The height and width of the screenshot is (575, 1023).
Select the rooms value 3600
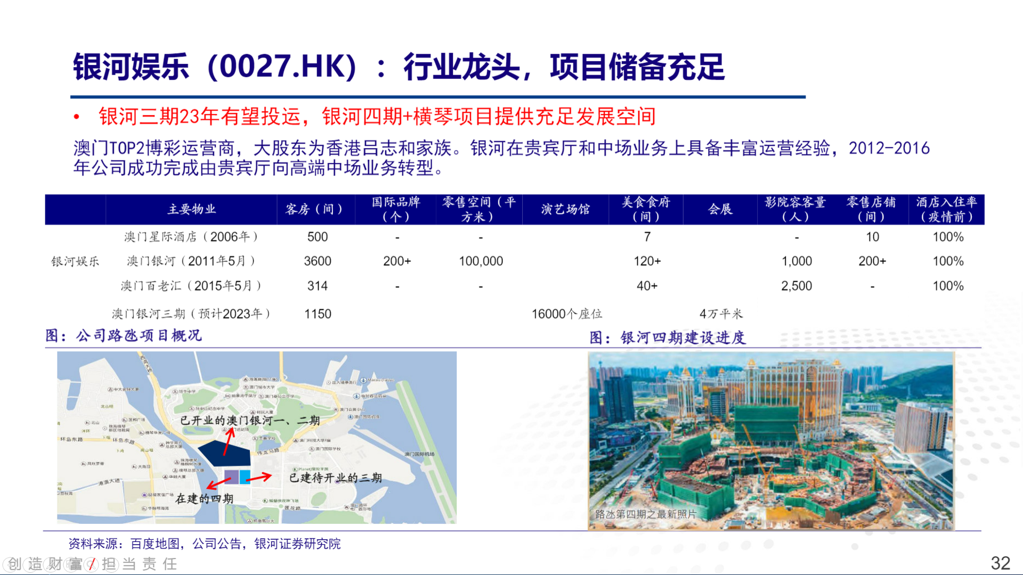318,261
